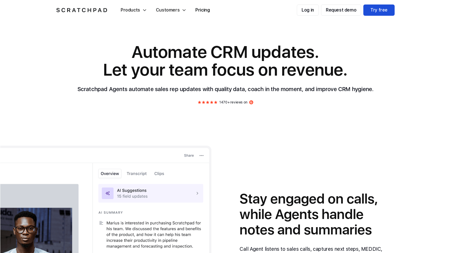Screen dimensions: 451x253
Task: Switch to the Clips tab
Action: coord(159,173)
